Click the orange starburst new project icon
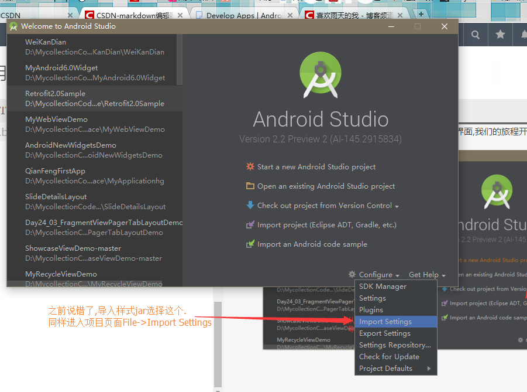 pyautogui.click(x=250, y=166)
